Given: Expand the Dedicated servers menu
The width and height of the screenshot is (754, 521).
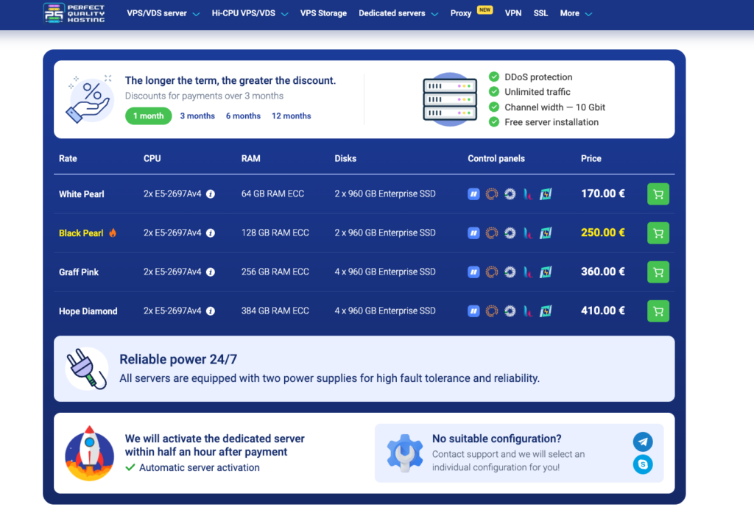Looking at the screenshot, I should (x=398, y=13).
